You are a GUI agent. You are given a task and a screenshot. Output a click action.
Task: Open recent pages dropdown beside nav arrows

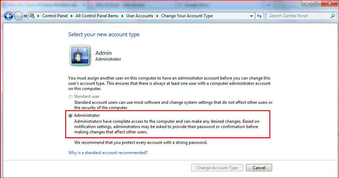25,16
